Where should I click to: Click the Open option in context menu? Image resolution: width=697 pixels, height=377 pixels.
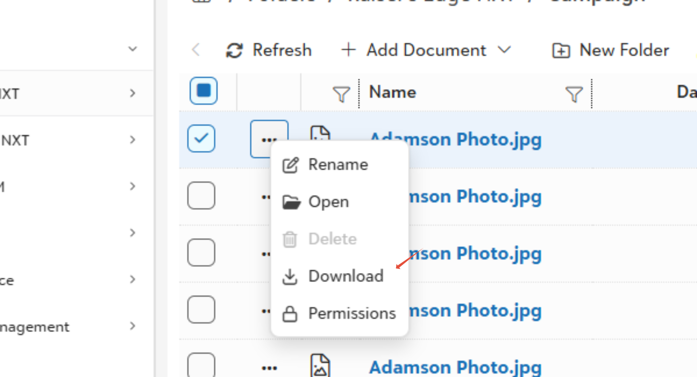click(328, 202)
